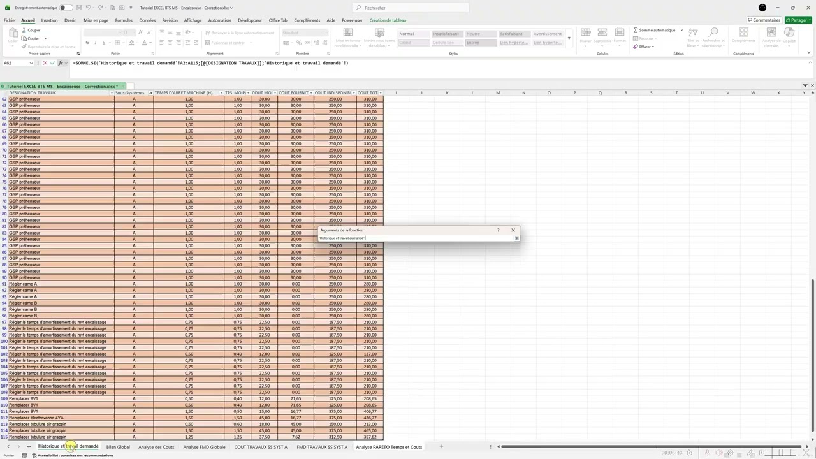816x459 pixels.
Task: Toggle the Enregistrement automatique switch
Action: (x=66, y=8)
